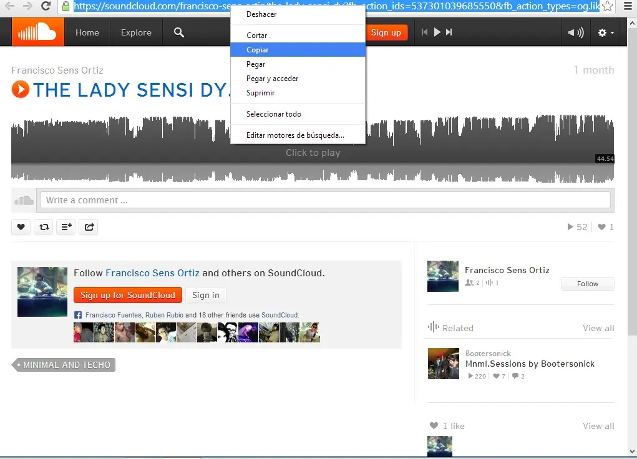Share the track with the share icon
This screenshot has height=459, width=637.
(89, 227)
